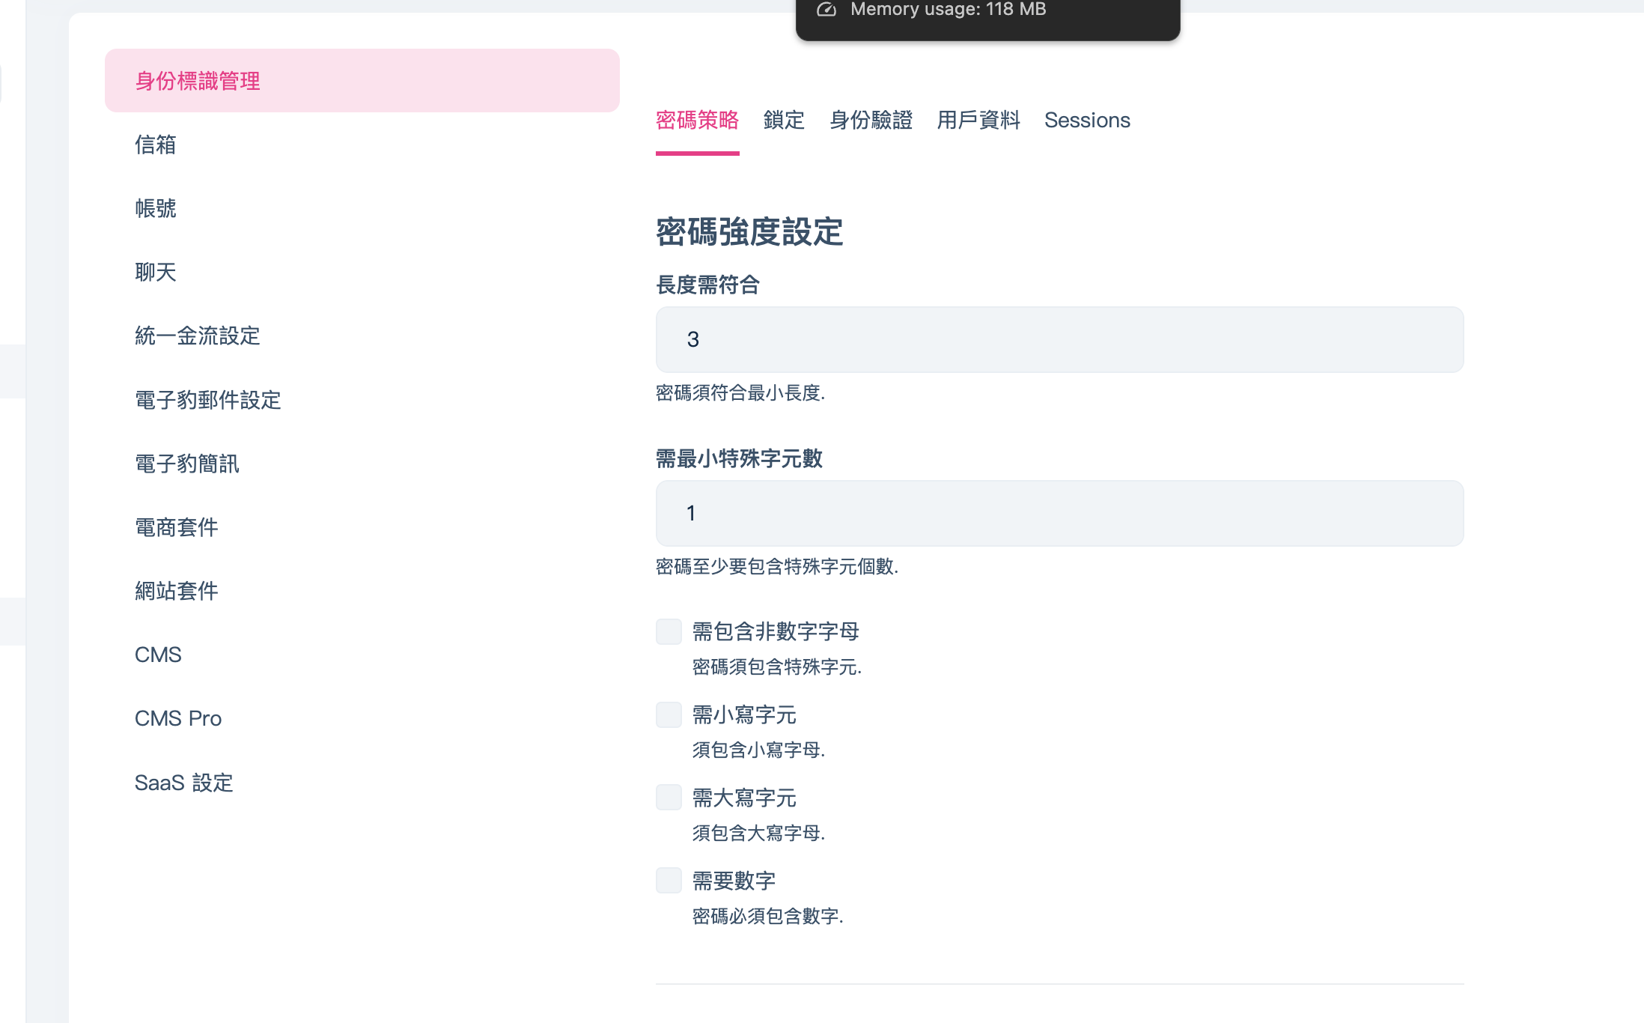Open 電子豹郵件設定 settings
The width and height of the screenshot is (1644, 1023).
pos(208,400)
